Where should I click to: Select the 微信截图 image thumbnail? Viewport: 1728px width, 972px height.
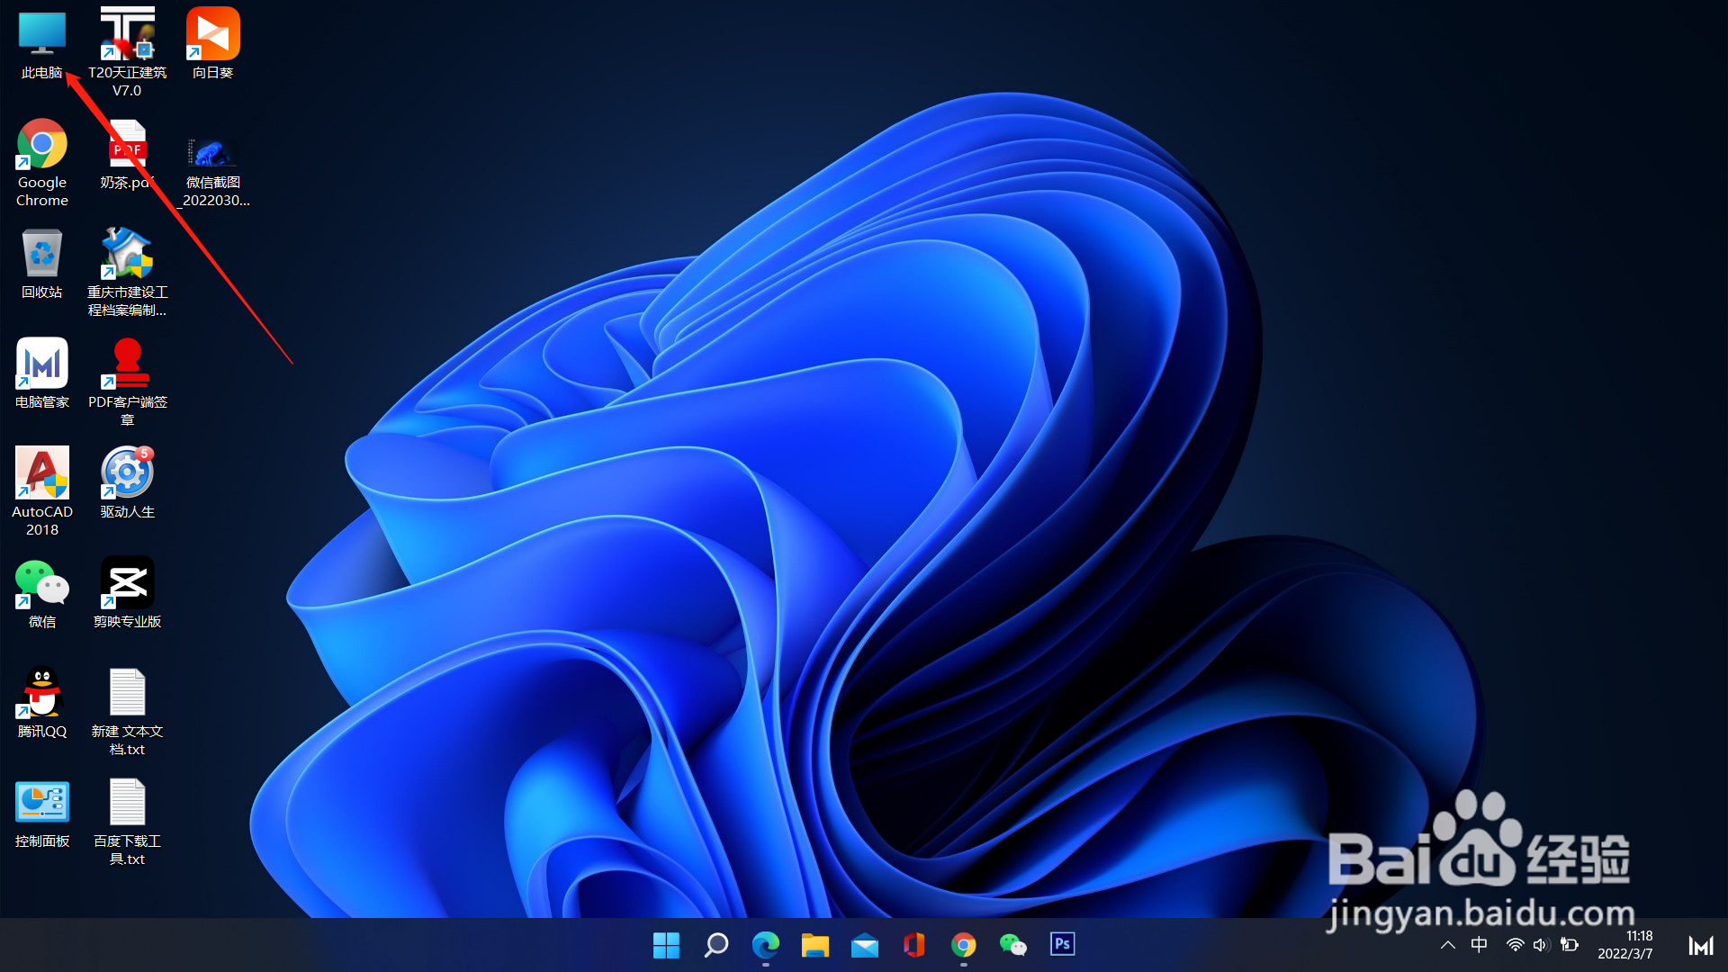213,153
